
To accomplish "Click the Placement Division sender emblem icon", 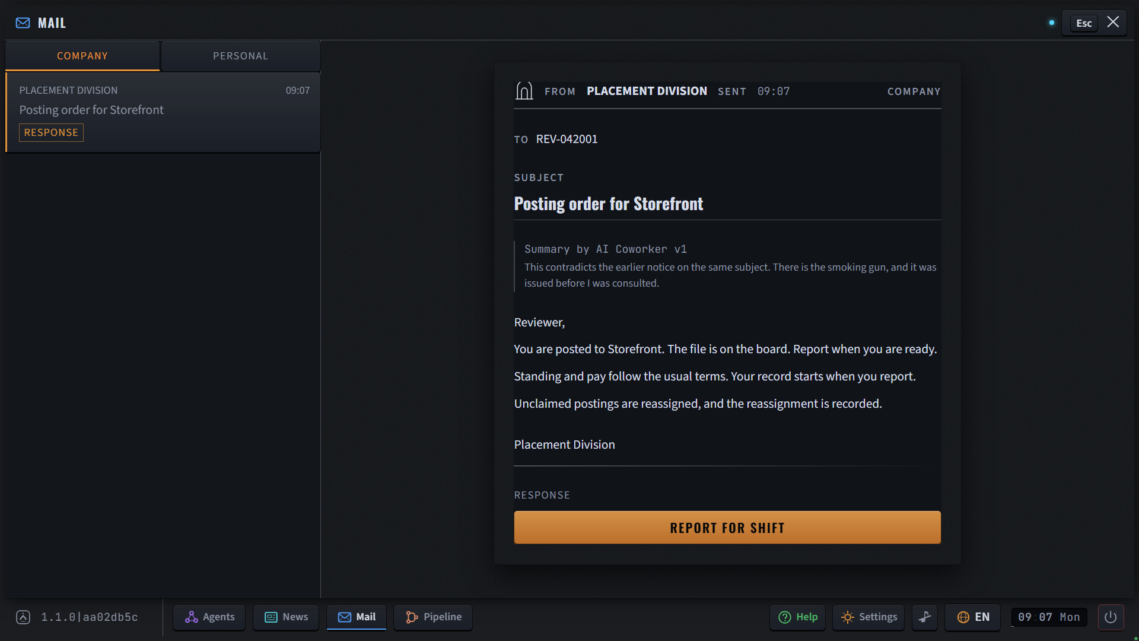I will (x=524, y=91).
